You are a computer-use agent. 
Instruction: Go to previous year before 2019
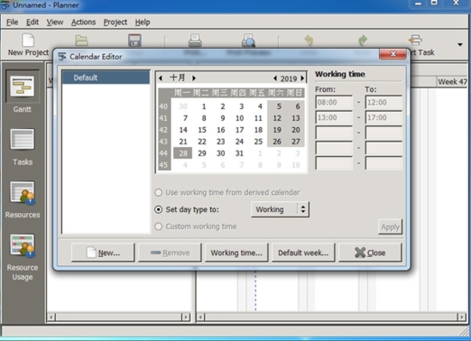click(x=275, y=78)
